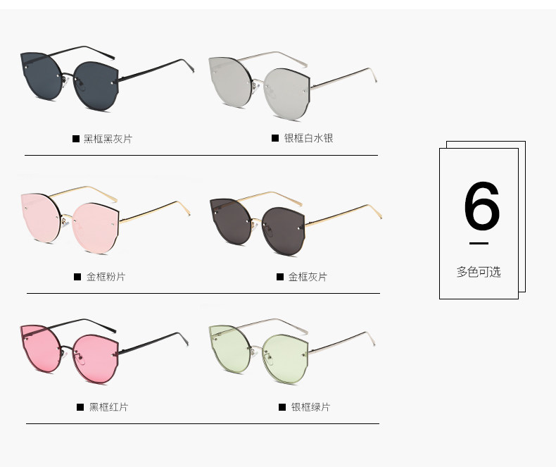Click the black square beside 金框灰片

tap(280, 277)
